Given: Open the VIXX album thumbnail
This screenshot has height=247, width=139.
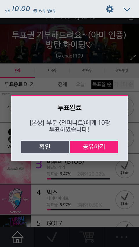Looking at the screenshot, I should click(15, 200).
